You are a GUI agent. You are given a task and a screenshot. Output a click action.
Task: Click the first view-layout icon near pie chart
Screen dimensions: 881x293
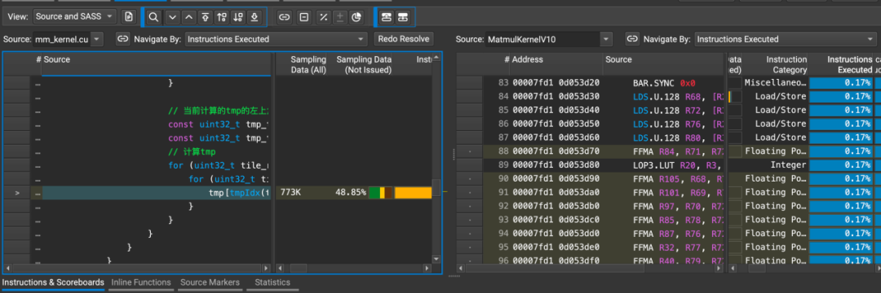point(386,17)
